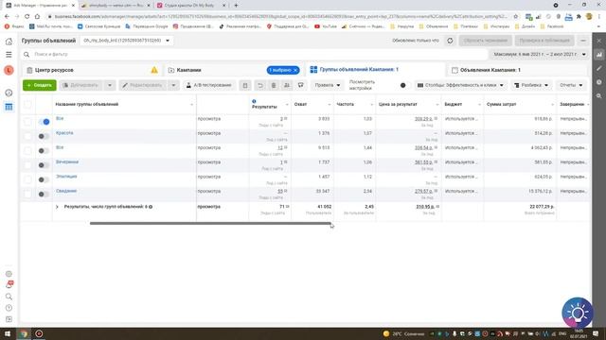This screenshot has width=606, height=340.
Task: Check the box for the Свидание ad set
Action: click(27, 194)
